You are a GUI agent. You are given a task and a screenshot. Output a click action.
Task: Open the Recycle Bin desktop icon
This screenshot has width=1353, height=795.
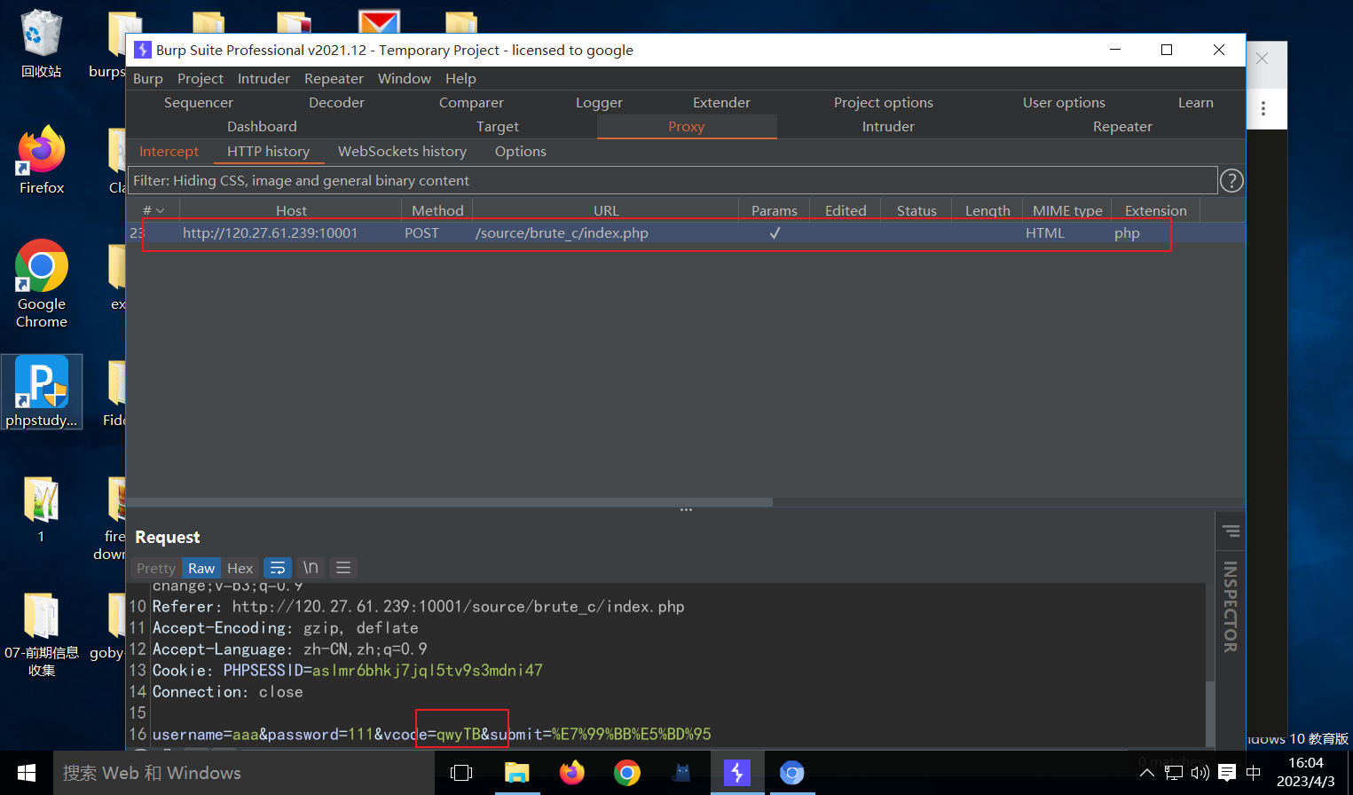42,43
